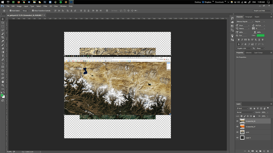273x153 pixels.
Task: Hide the Screenshot_37 layer
Action: pyautogui.click(x=237, y=127)
